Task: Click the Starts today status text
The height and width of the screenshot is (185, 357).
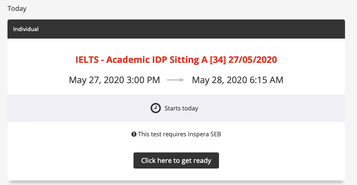Action: 181,109
